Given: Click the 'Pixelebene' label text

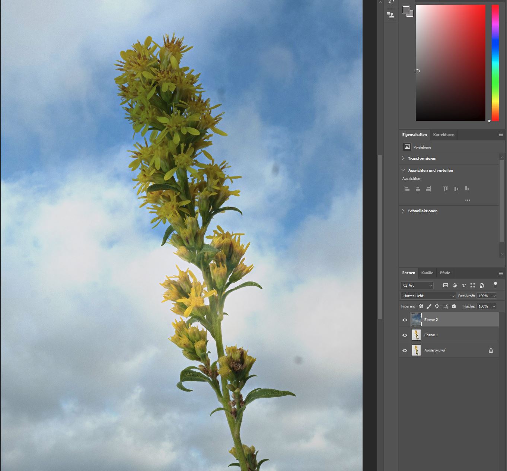Looking at the screenshot, I should point(422,147).
